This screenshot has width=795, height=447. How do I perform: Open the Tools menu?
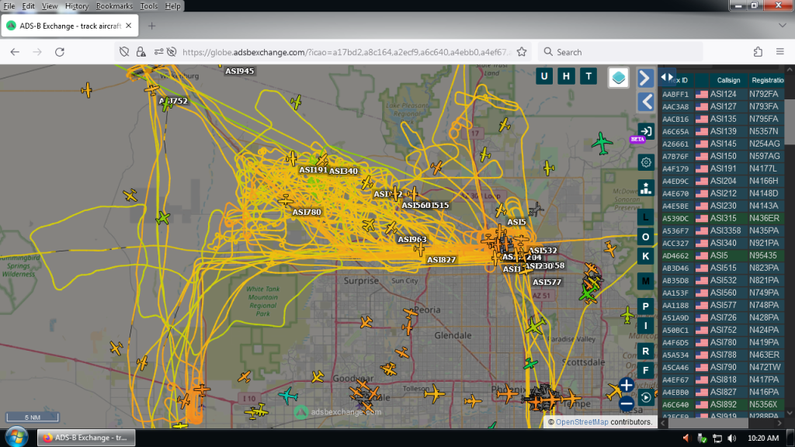click(x=148, y=6)
